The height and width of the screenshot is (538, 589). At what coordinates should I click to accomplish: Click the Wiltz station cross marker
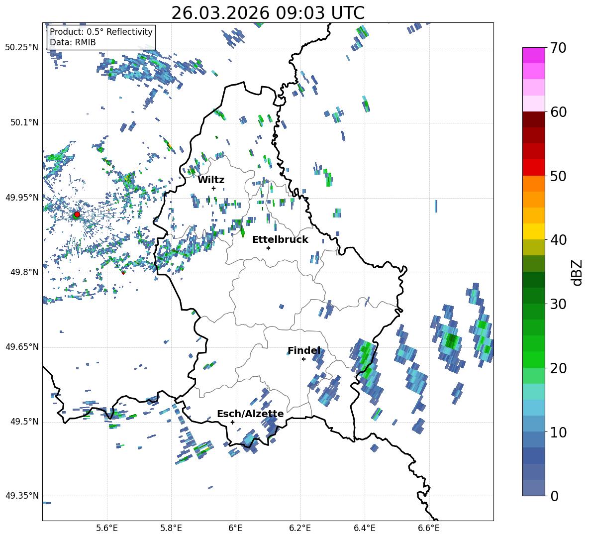pos(214,188)
